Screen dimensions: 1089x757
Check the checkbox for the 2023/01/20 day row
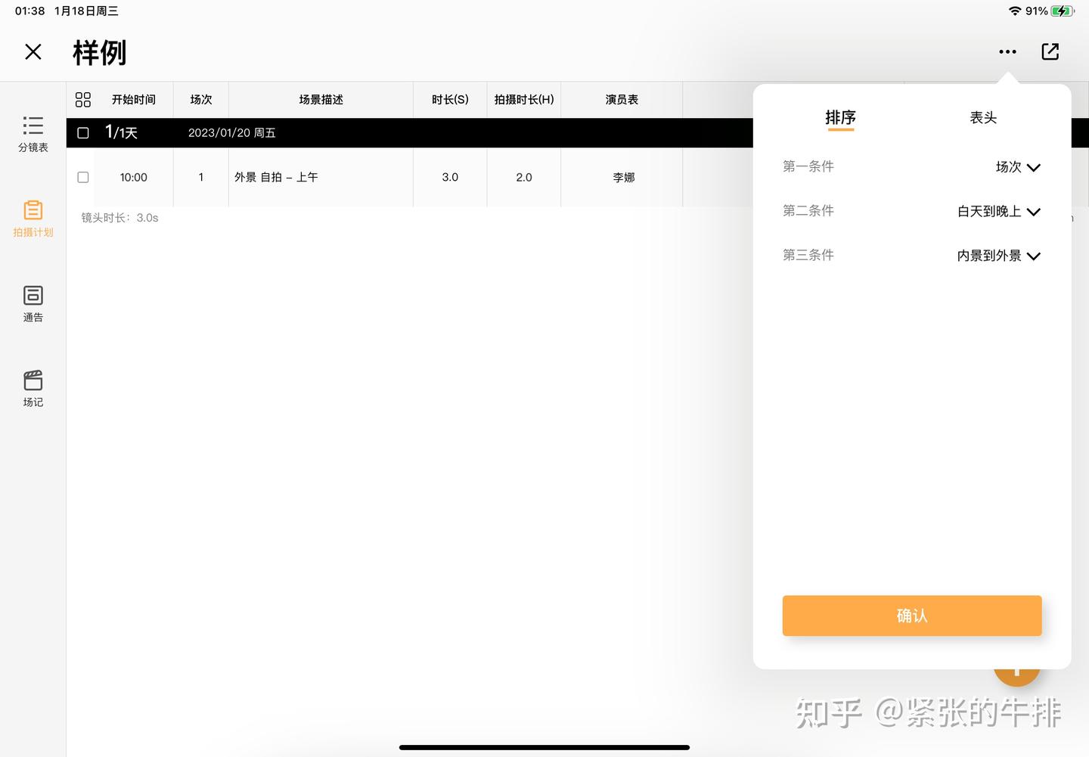(82, 132)
